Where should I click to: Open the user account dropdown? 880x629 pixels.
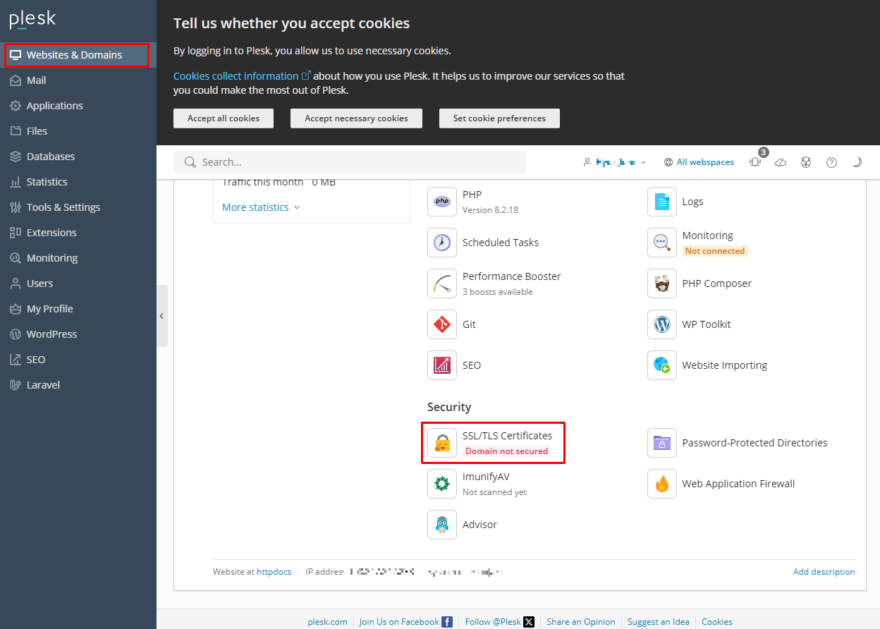tap(614, 162)
